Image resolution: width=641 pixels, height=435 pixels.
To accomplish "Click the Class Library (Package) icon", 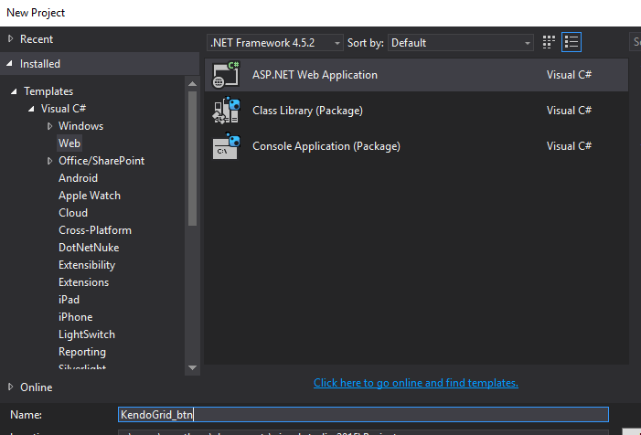I will point(226,111).
